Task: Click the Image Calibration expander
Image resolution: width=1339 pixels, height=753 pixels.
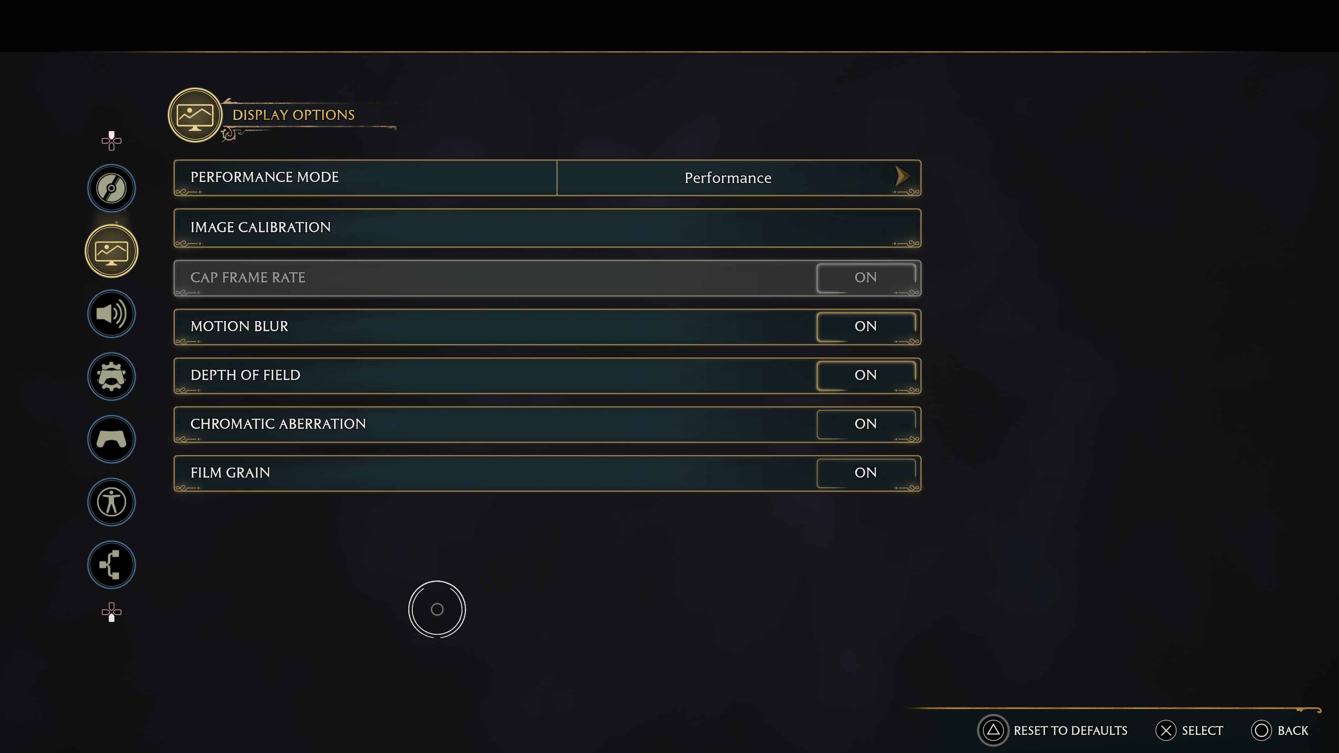Action: [546, 227]
